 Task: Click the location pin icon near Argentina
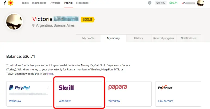click(33, 25)
